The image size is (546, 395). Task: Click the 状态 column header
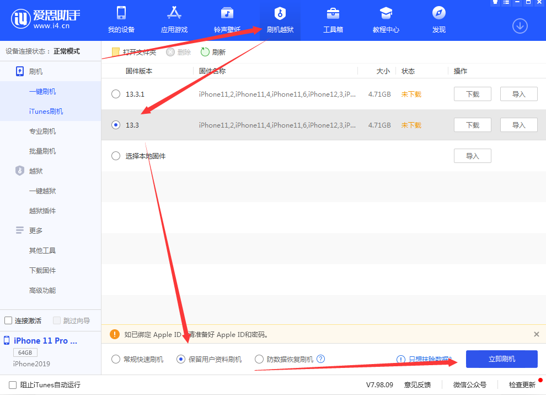[x=408, y=71]
